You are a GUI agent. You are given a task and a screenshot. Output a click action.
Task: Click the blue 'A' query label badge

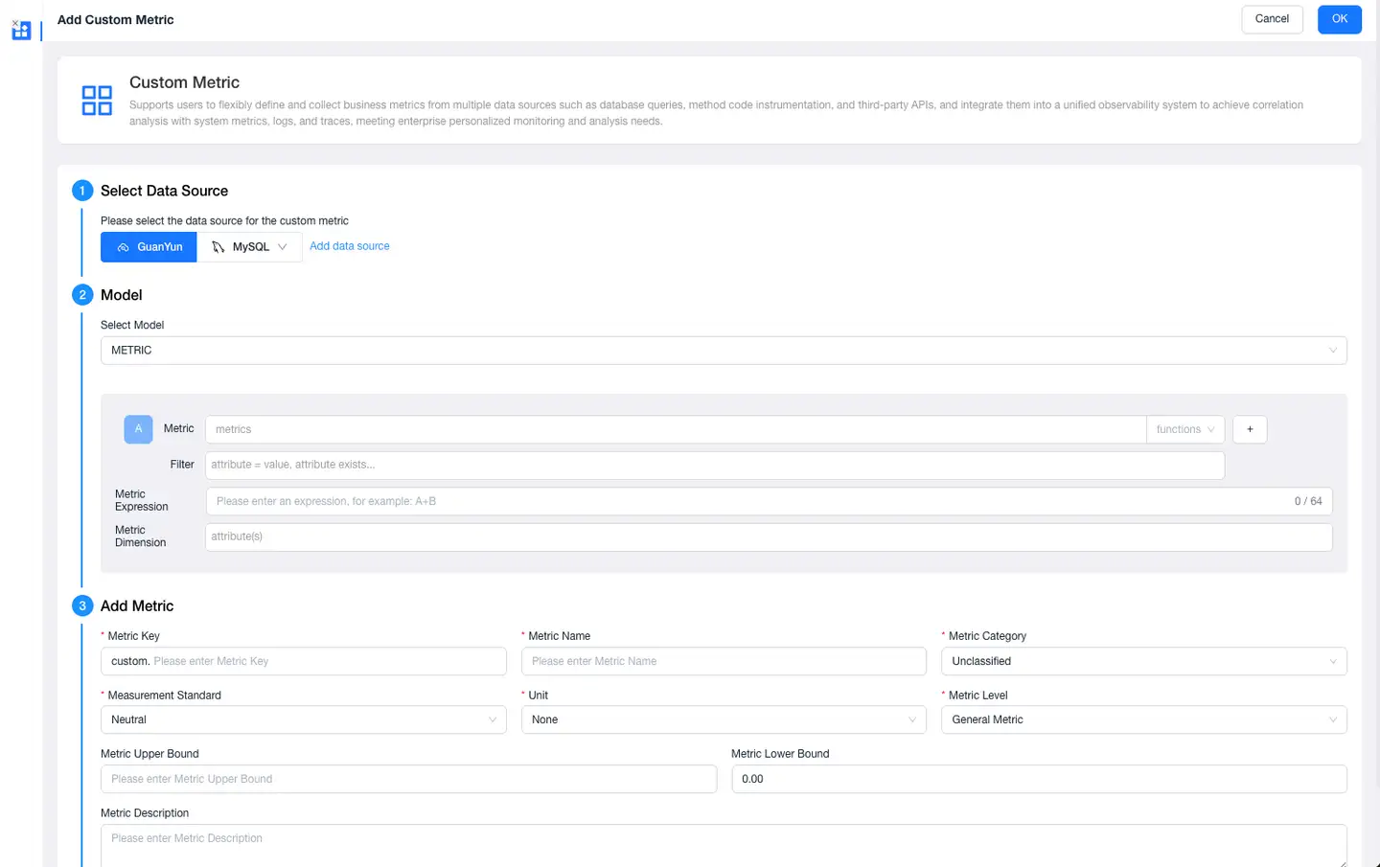point(138,429)
